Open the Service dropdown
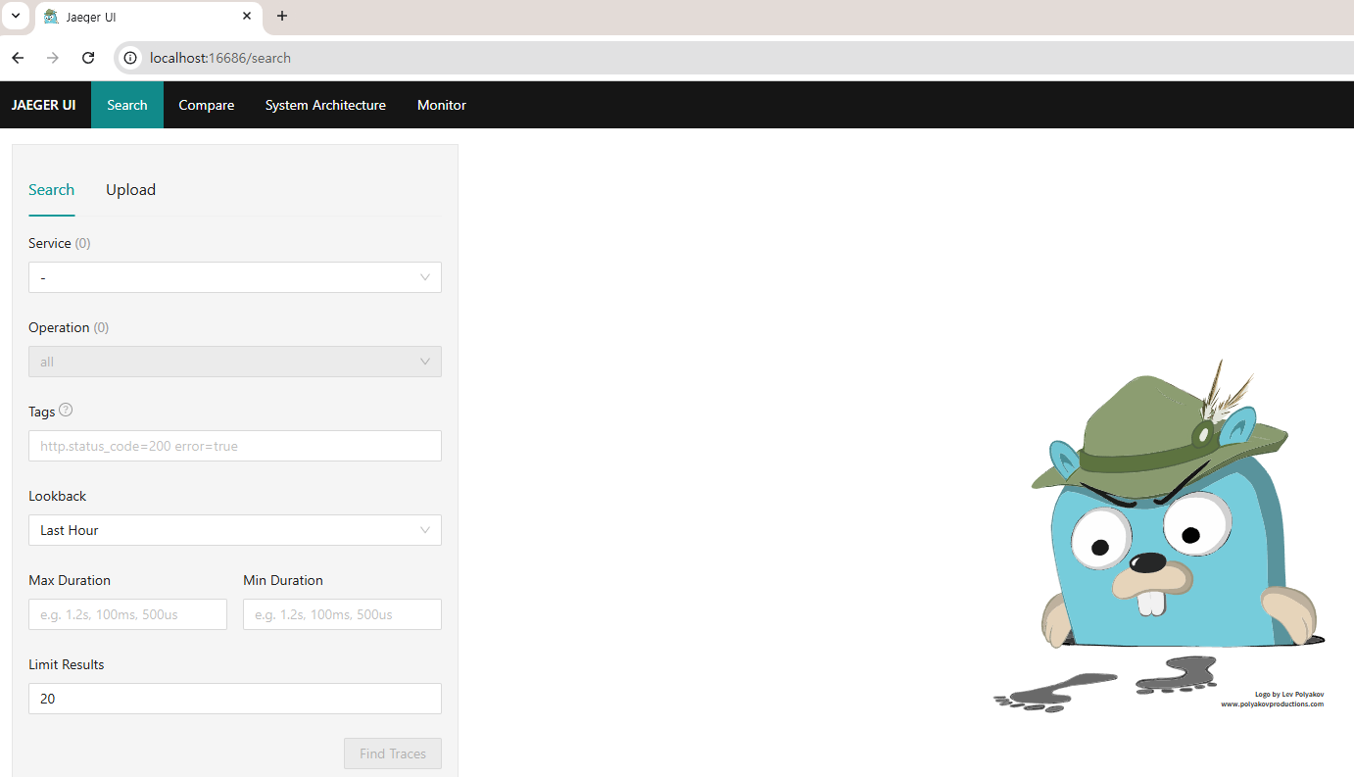Screen dimensions: 1354x777 [235, 277]
